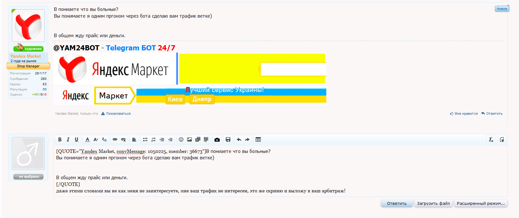Click the Киев button in signature
Image resolution: width=519 pixels, height=218 pixels.
coord(175,99)
